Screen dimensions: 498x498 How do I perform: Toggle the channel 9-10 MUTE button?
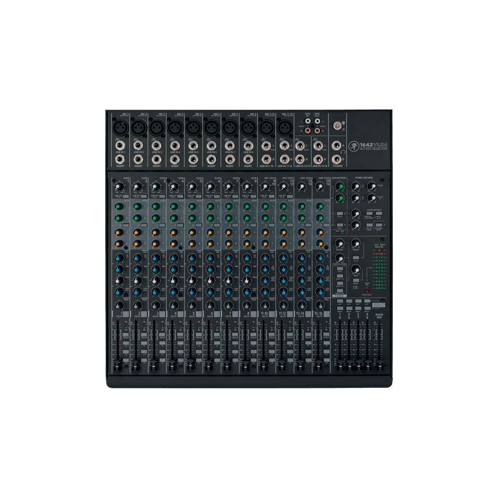click(272, 314)
